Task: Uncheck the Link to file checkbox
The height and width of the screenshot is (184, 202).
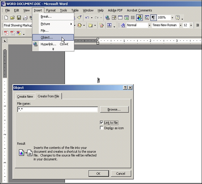Action: pyautogui.click(x=101, y=122)
